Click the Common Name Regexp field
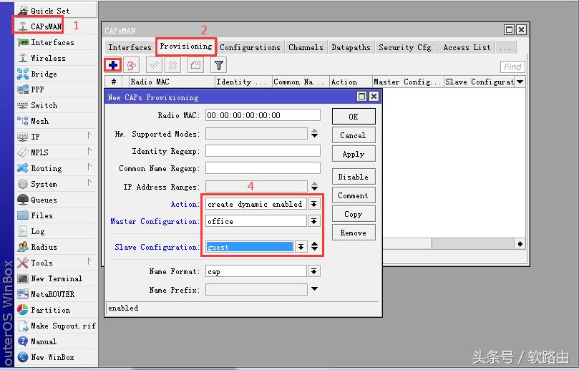 (x=263, y=168)
